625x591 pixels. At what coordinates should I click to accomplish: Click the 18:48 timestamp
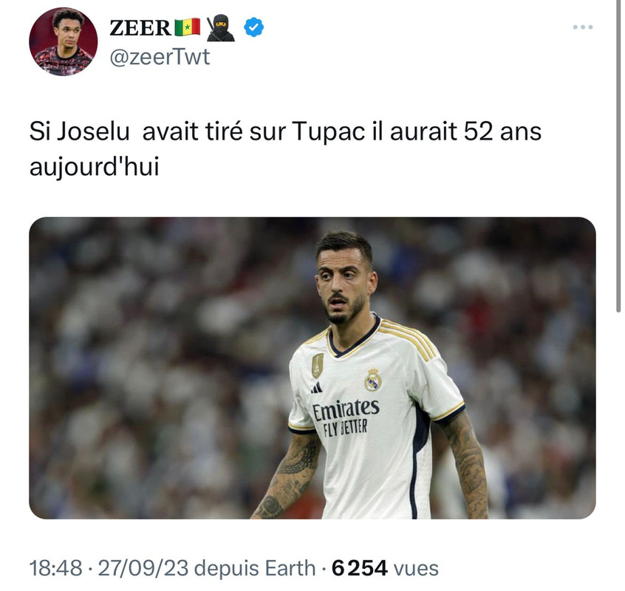pos(56,567)
